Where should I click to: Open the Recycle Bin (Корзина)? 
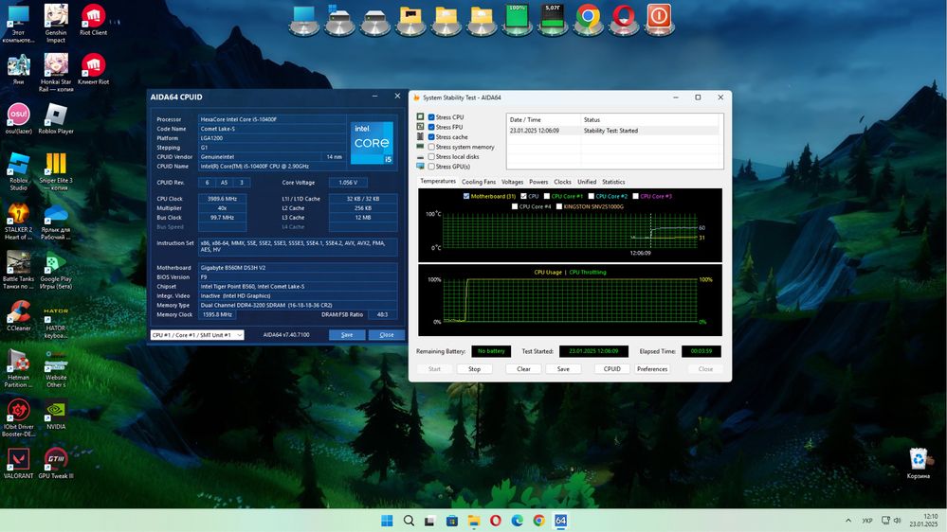[918, 463]
